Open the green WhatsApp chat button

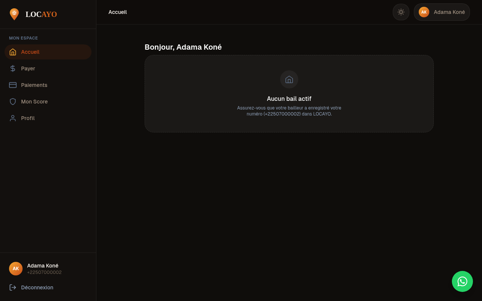click(462, 281)
